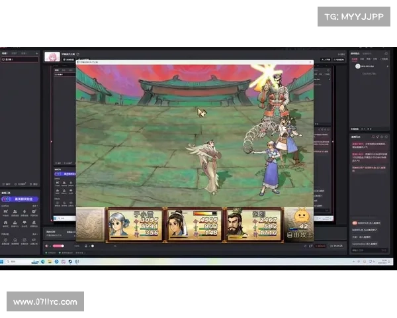Open the gear icon in live interaction header
The width and height of the screenshot is (397, 318).
[x=382, y=136]
